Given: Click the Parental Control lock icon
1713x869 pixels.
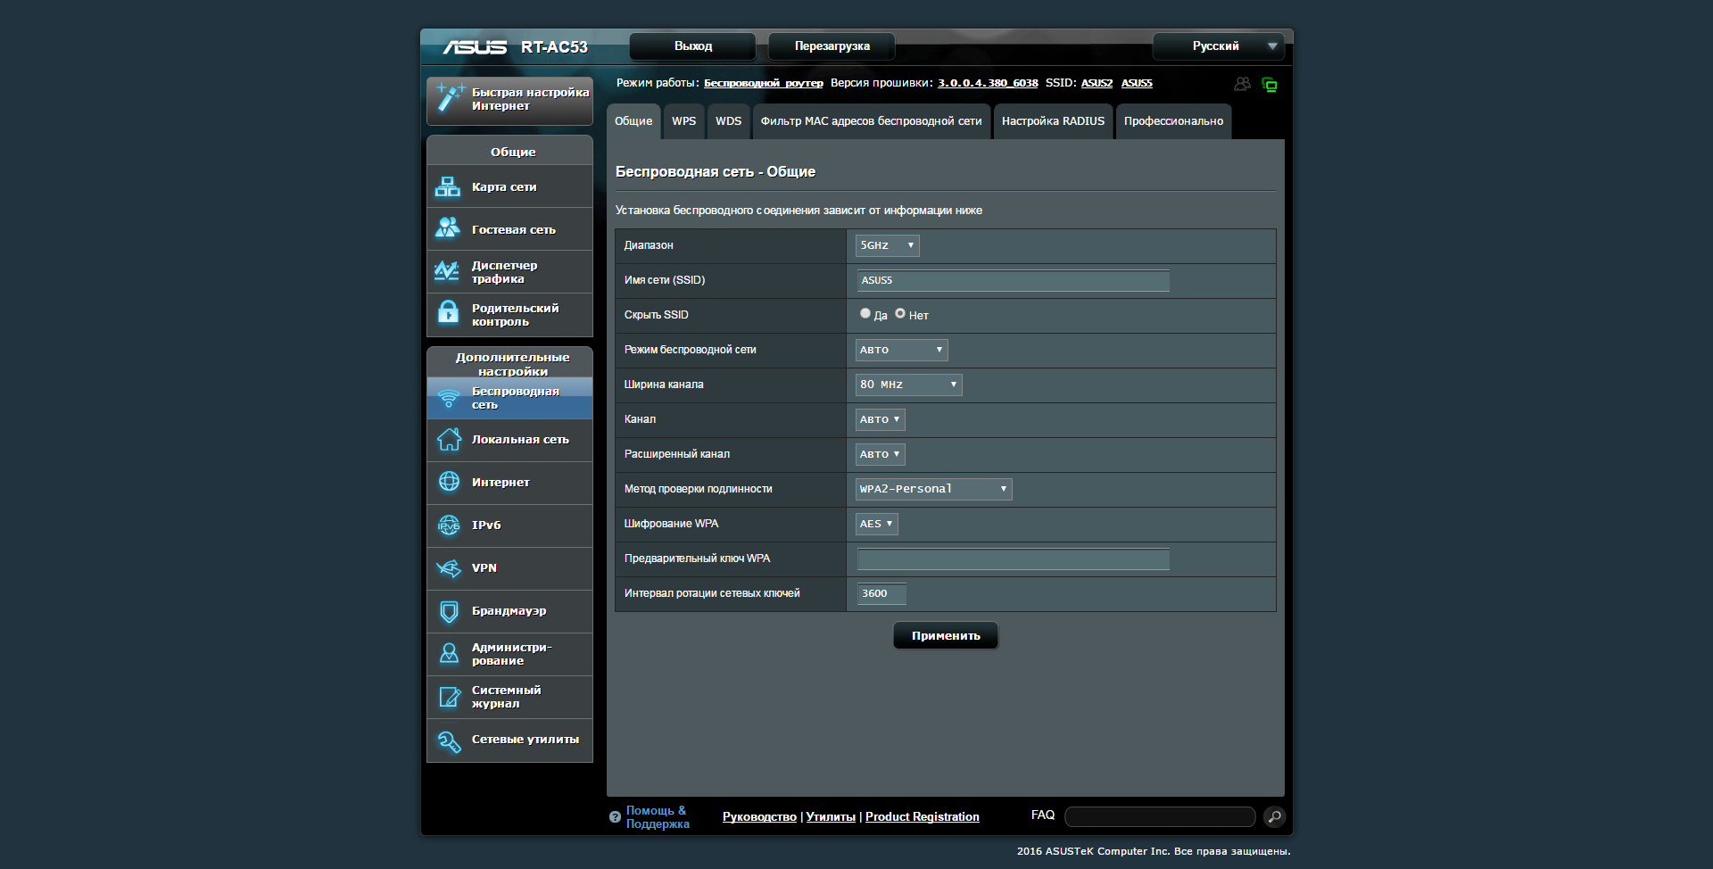Looking at the screenshot, I should (448, 314).
